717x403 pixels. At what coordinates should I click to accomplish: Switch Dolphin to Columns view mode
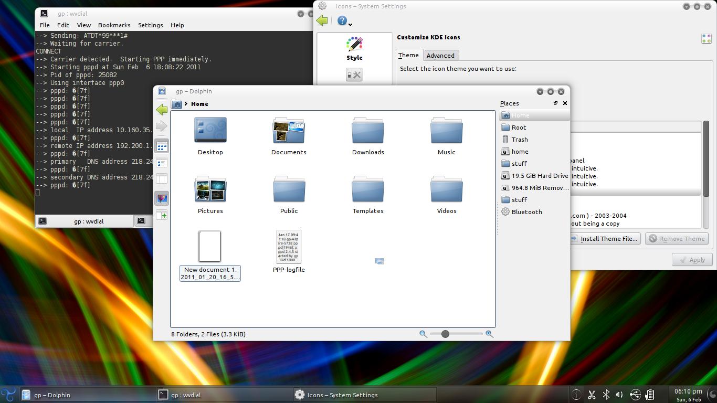162,179
